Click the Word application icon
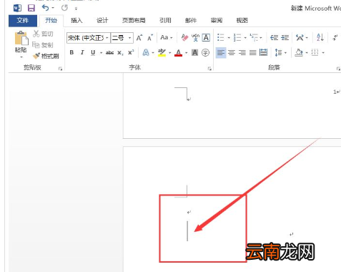Screen dimensions: 341x272 [17, 8]
